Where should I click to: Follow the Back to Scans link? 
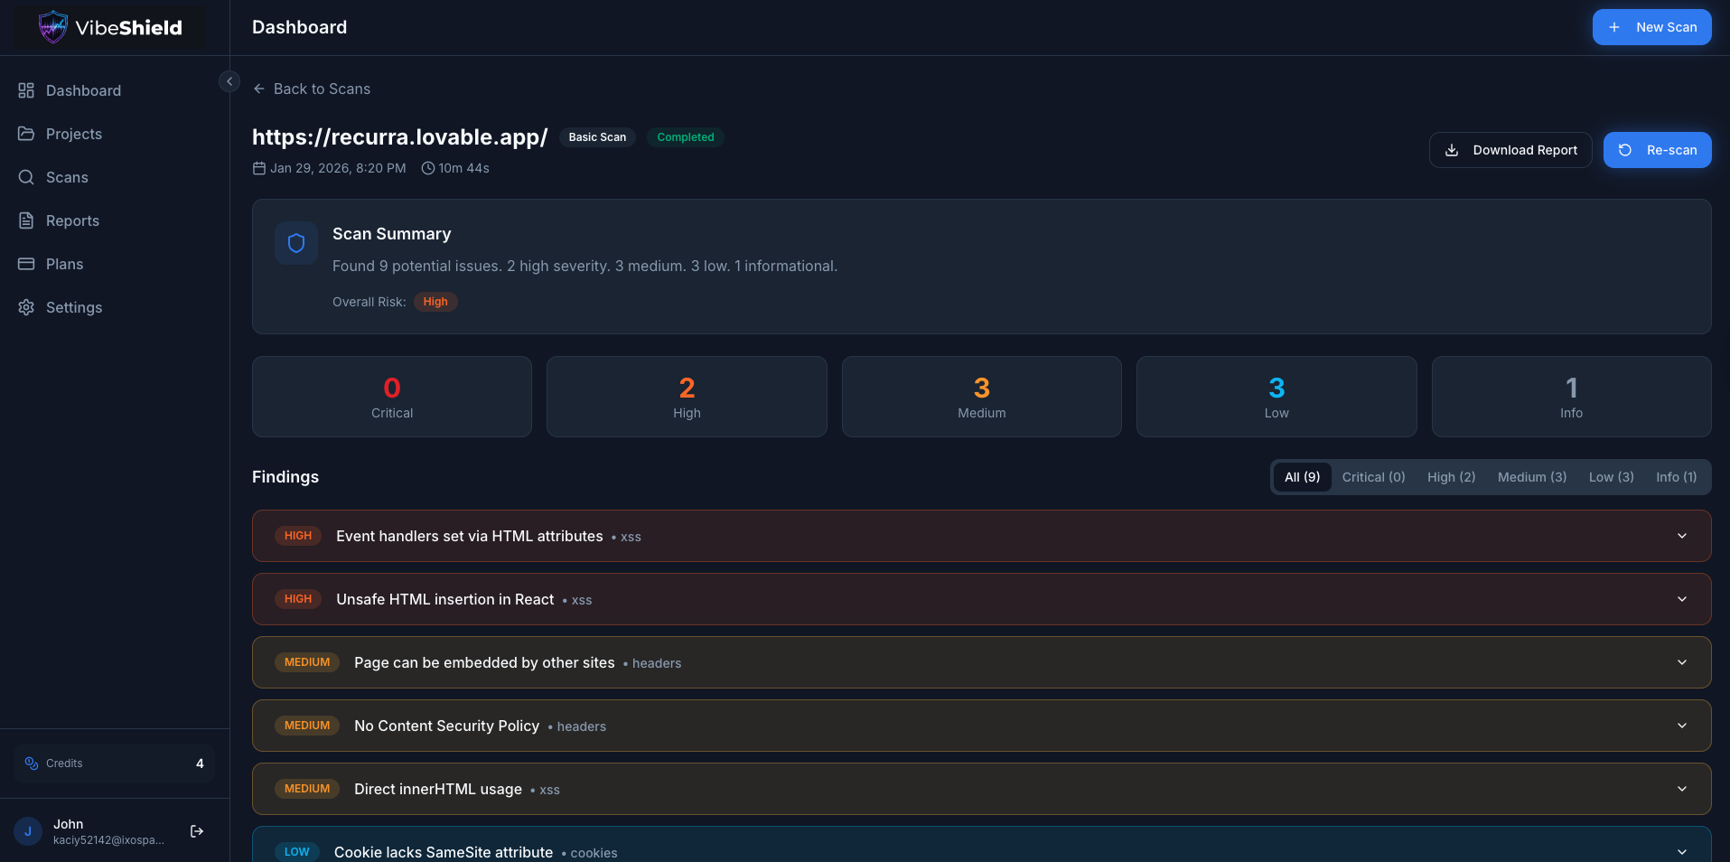coord(312,89)
